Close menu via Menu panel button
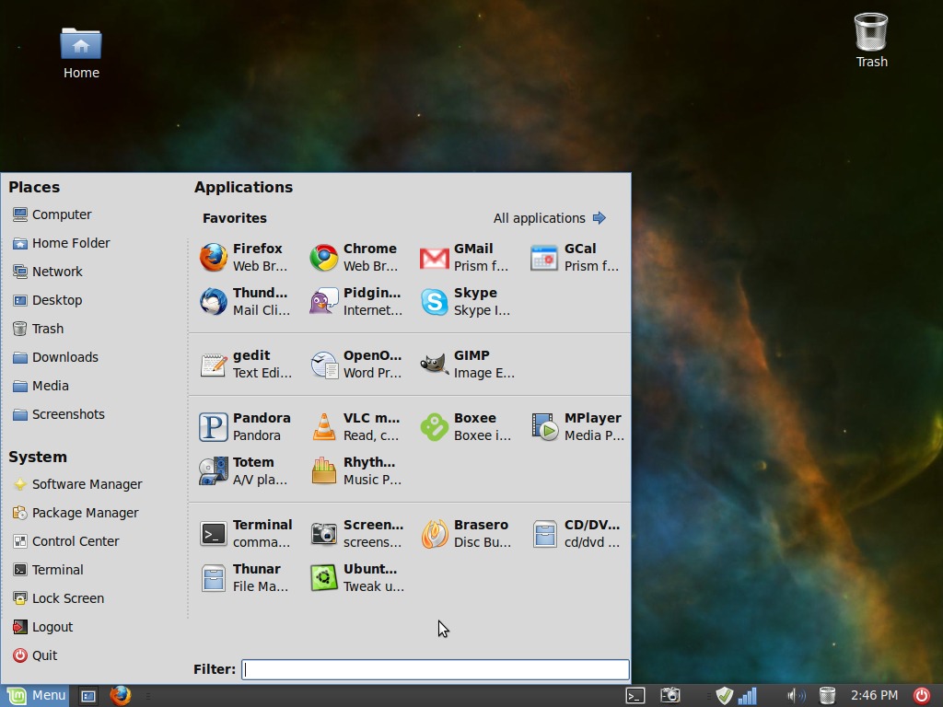The width and height of the screenshot is (943, 707). (35, 696)
